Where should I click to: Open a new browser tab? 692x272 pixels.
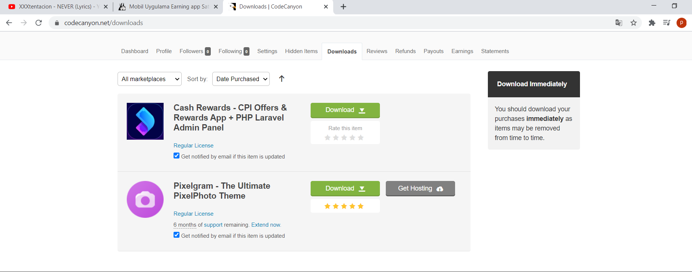pyautogui.click(x=343, y=7)
